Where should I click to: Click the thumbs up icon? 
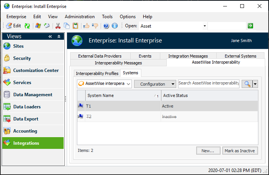(x=86, y=26)
